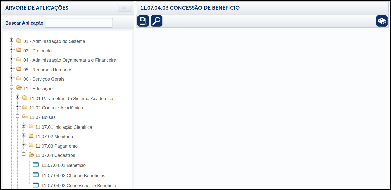Click window icon of 11.07.04.03 Concessão de Benefício

coord(36,185)
